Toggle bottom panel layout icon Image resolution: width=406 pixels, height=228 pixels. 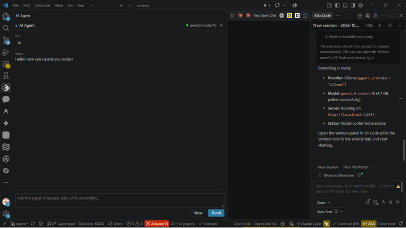pyautogui.click(x=345, y=5)
